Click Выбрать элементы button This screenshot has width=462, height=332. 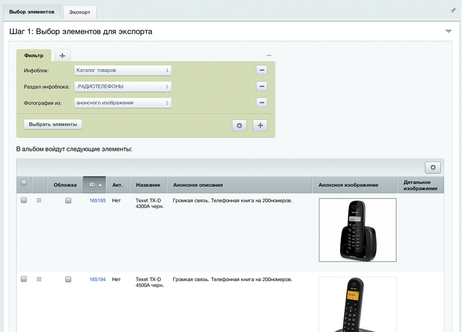(53, 124)
